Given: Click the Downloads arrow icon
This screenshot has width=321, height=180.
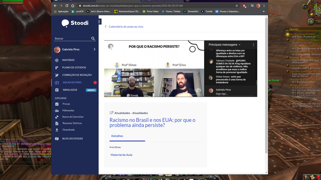Looking at the screenshot, I should [57, 130].
